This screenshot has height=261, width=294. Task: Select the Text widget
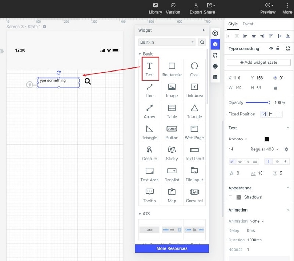(150, 69)
